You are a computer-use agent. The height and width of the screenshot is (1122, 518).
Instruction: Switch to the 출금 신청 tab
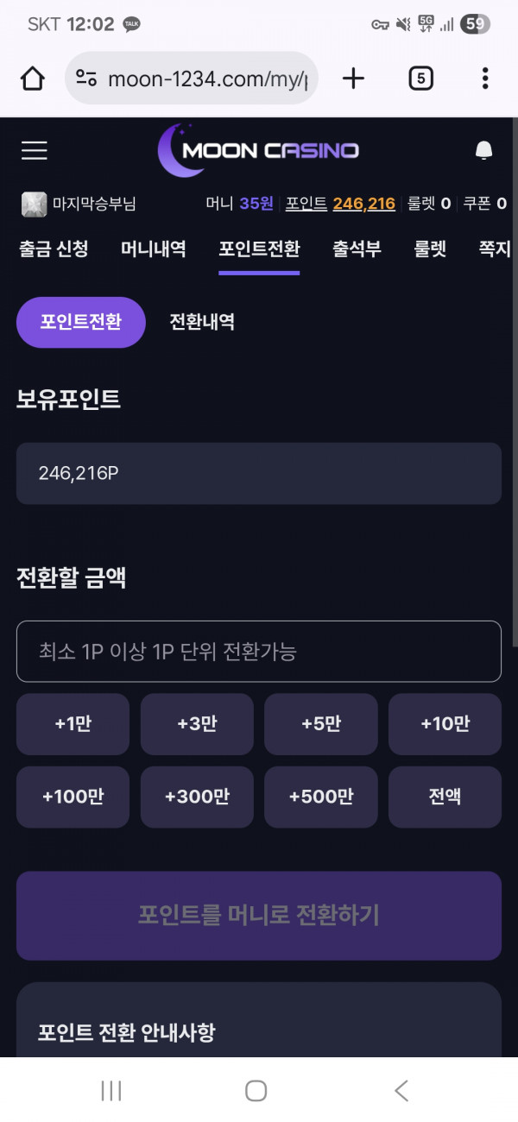click(x=54, y=249)
